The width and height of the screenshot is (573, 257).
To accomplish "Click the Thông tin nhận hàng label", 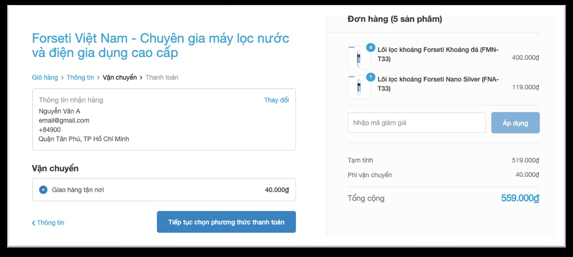I will click(71, 100).
